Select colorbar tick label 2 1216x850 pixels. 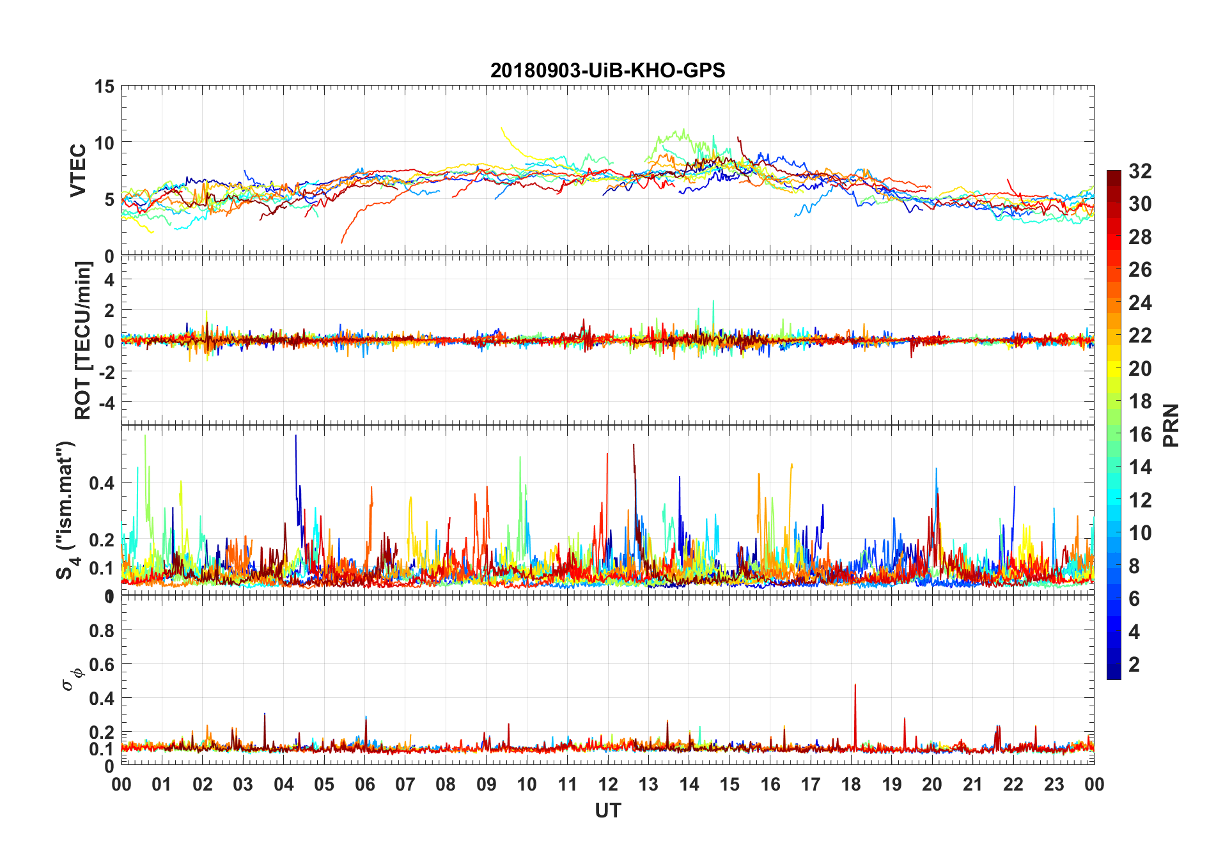tap(1134, 665)
